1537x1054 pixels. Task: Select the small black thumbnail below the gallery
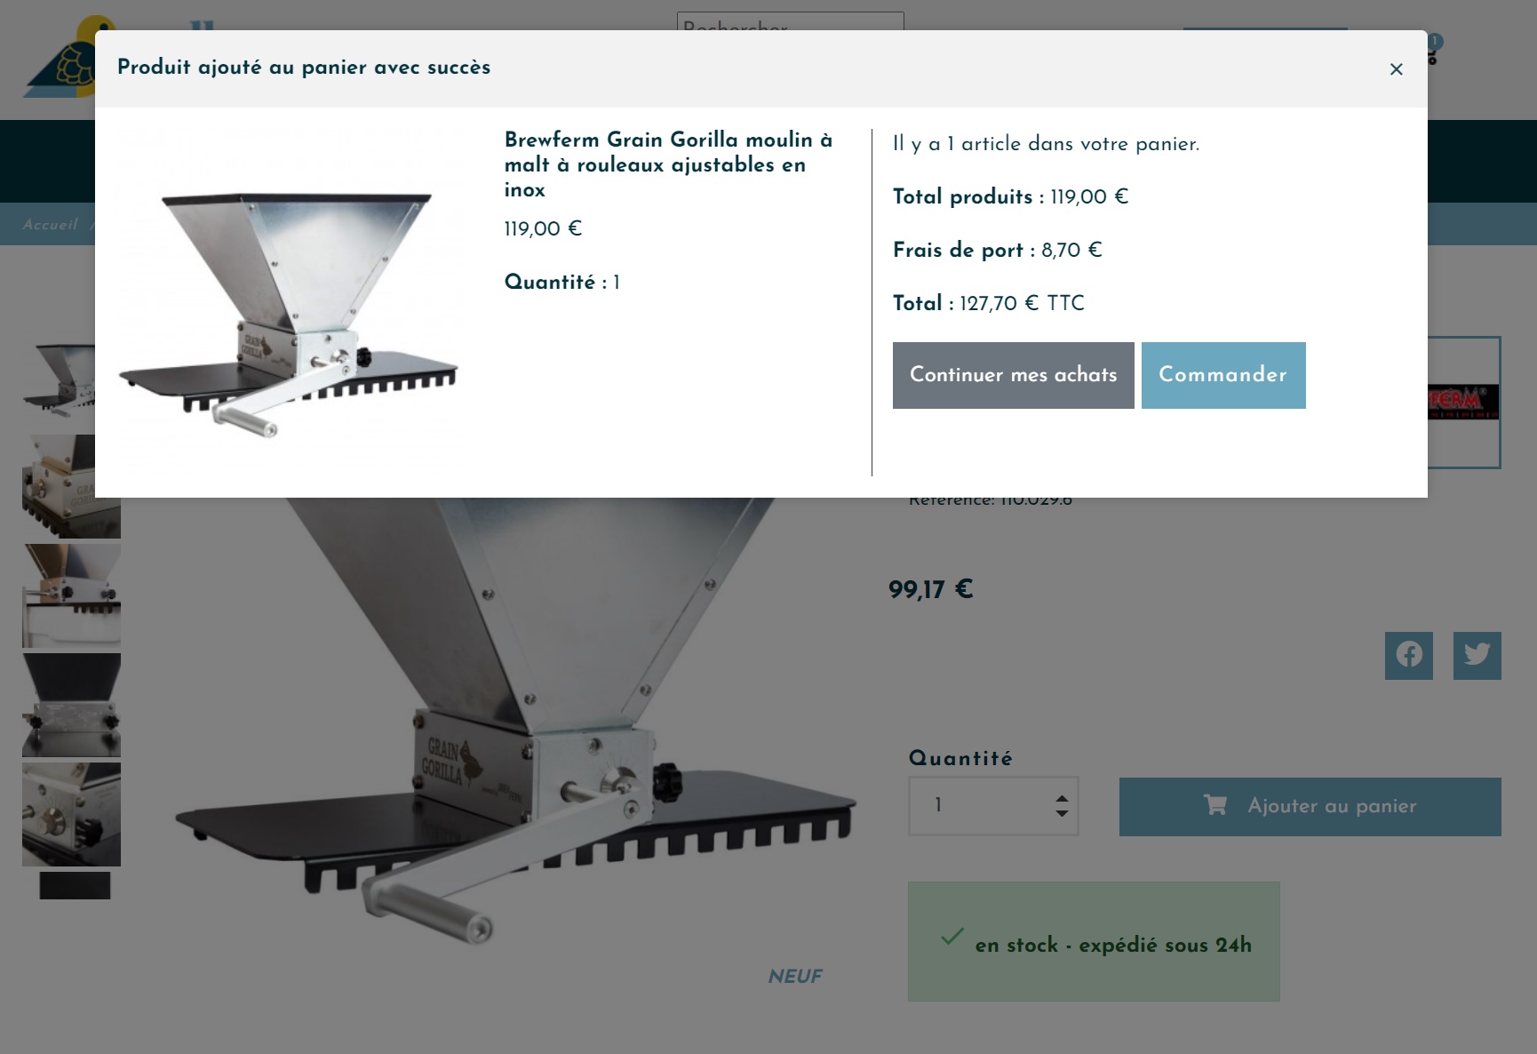tap(75, 885)
